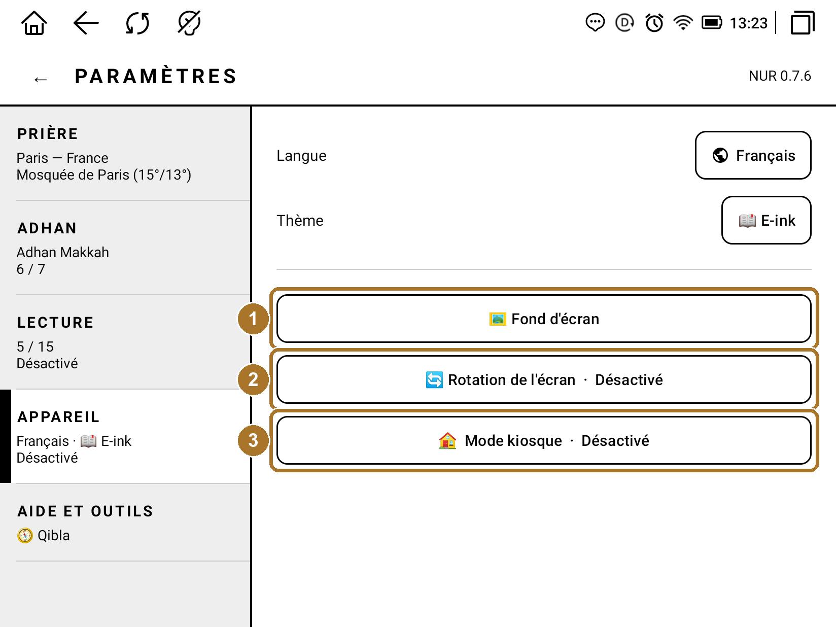Screen dimensions: 836x627
Task: Tap the battery status icon
Action: [712, 23]
